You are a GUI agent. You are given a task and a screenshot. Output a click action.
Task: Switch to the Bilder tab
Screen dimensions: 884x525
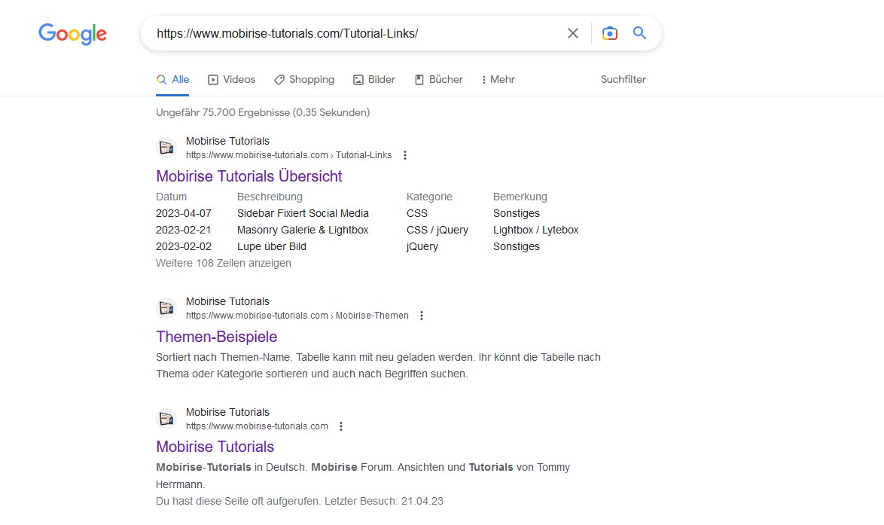pyautogui.click(x=374, y=79)
